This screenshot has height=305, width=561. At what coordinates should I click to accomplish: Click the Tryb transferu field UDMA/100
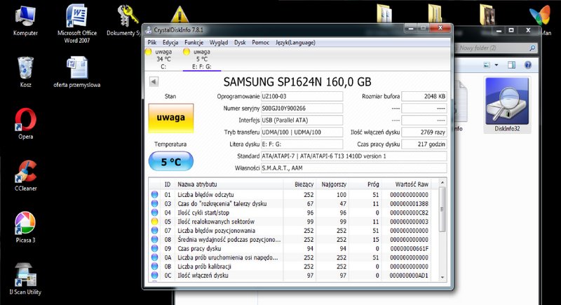302,132
